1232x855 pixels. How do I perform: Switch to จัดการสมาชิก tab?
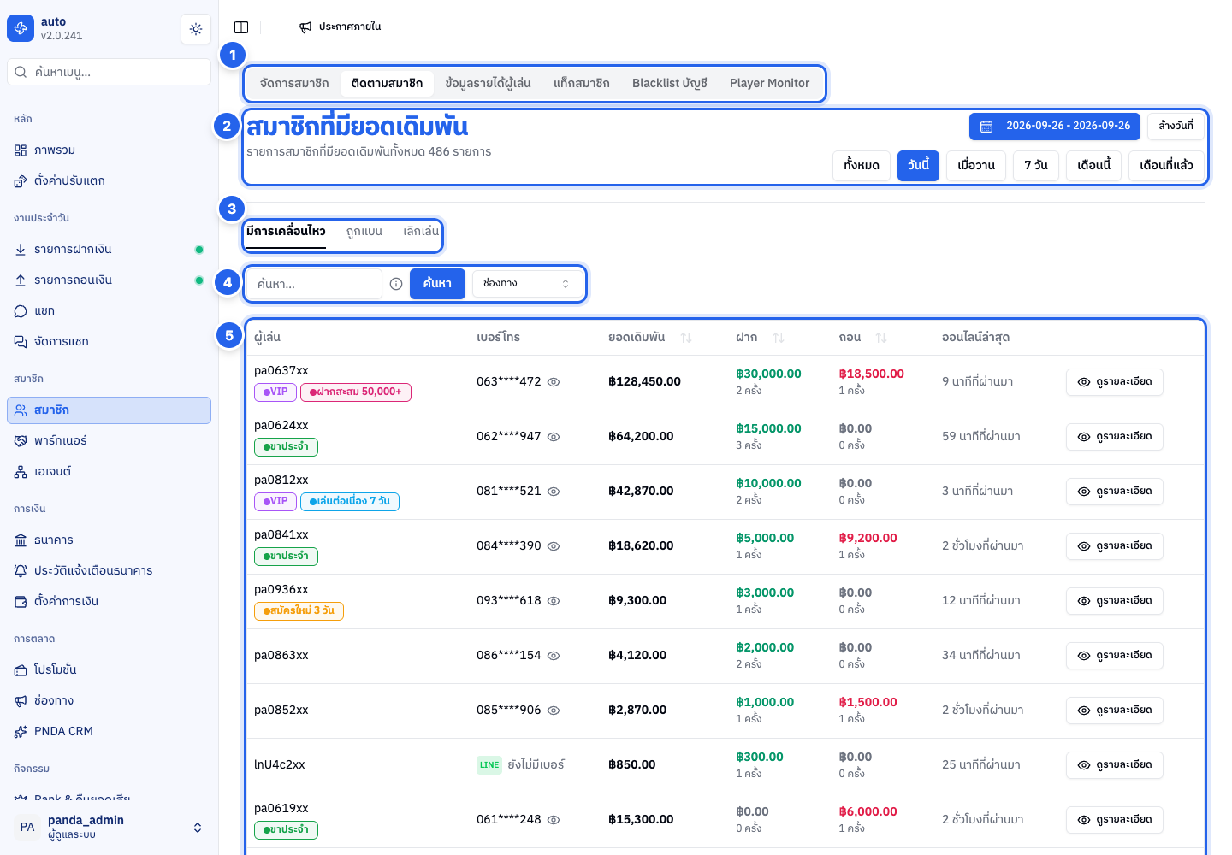tap(294, 84)
